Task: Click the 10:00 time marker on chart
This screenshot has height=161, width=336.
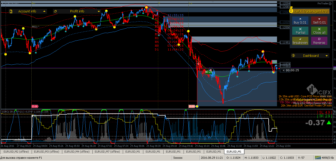Action: (192, 106)
